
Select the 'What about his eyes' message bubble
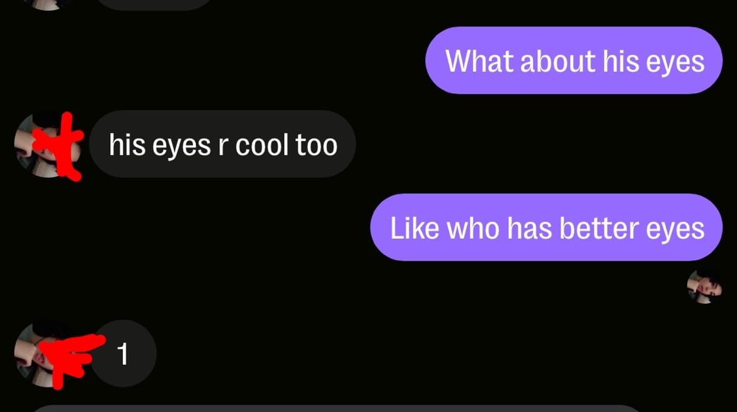tap(573, 60)
